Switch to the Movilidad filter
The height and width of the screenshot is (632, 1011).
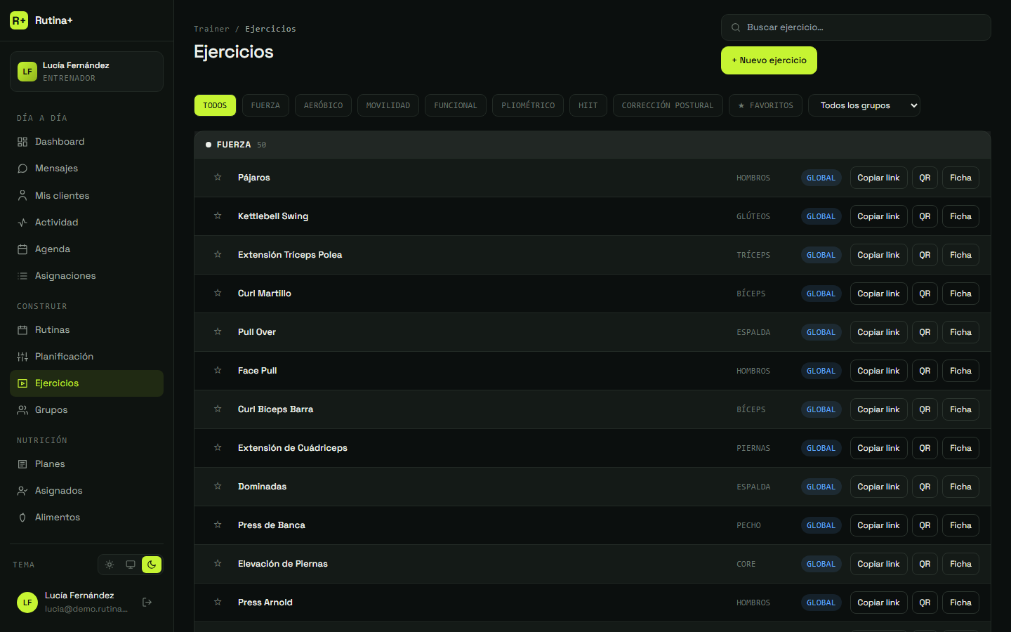[388, 105]
